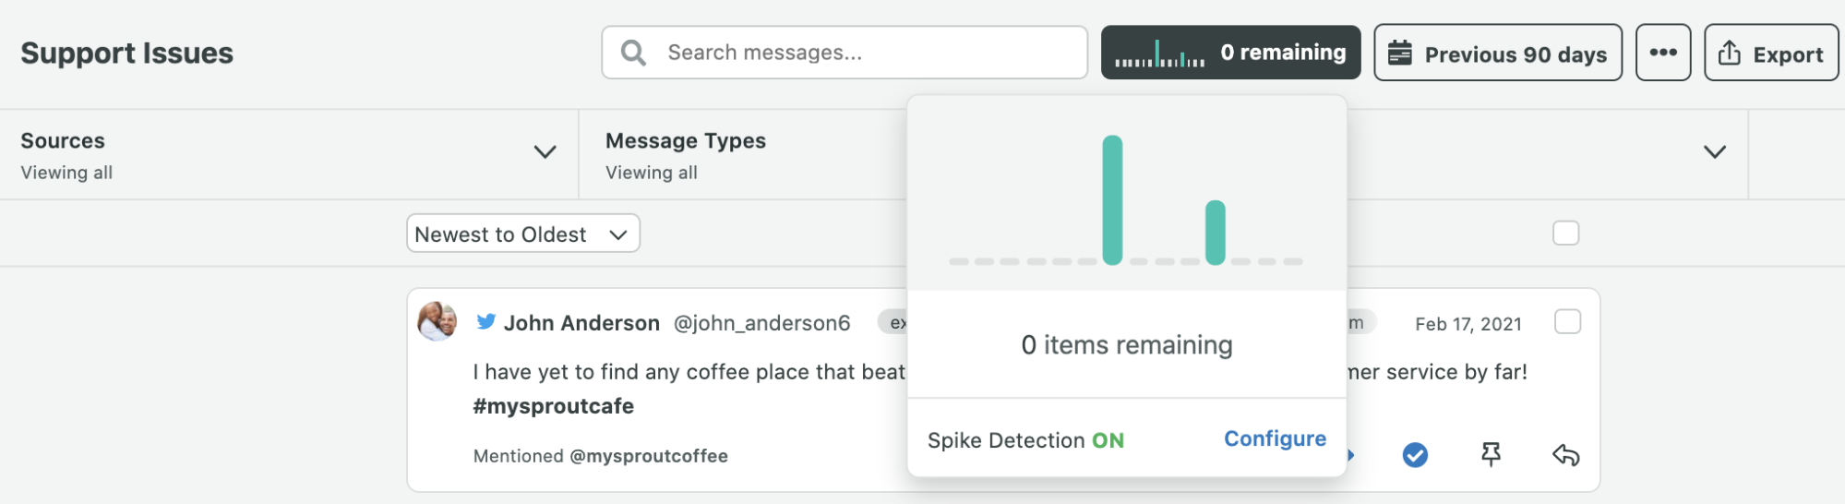1845x504 pixels.
Task: Expand the Sources filter
Action: (289, 154)
